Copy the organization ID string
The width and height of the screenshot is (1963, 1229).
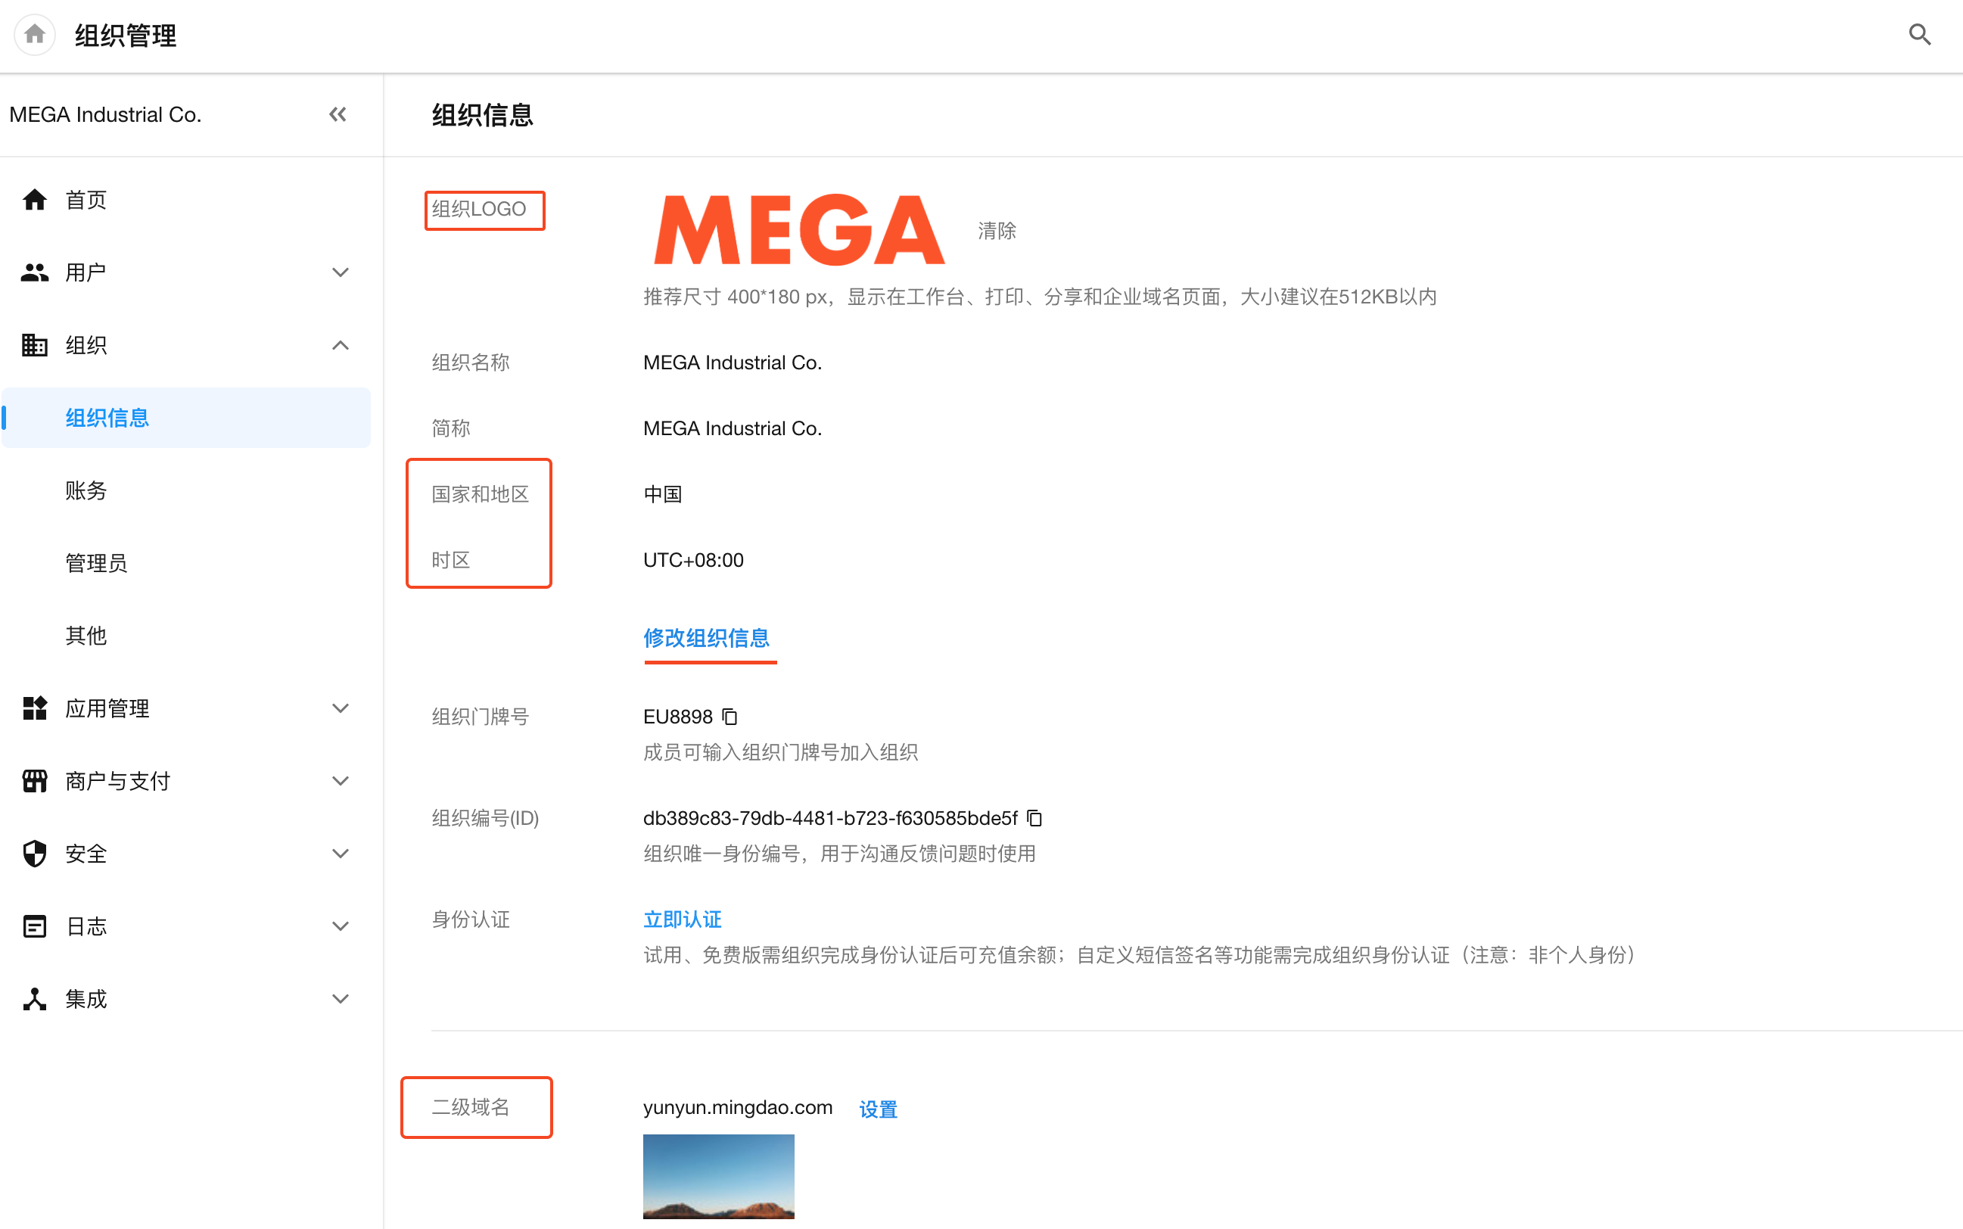coord(1034,818)
